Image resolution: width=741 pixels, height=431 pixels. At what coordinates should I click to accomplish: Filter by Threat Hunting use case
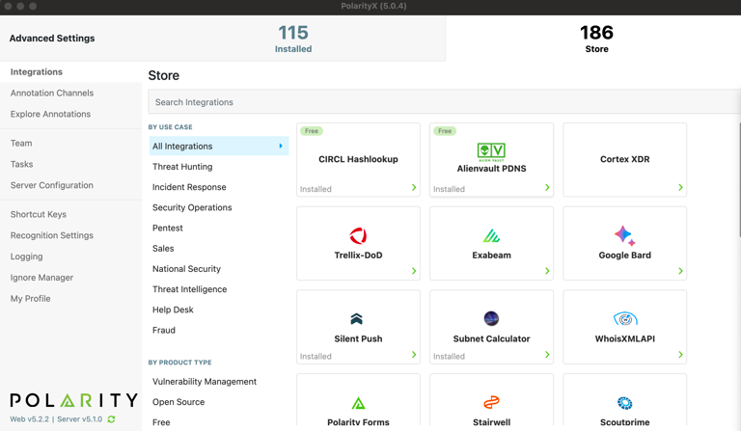(x=182, y=167)
